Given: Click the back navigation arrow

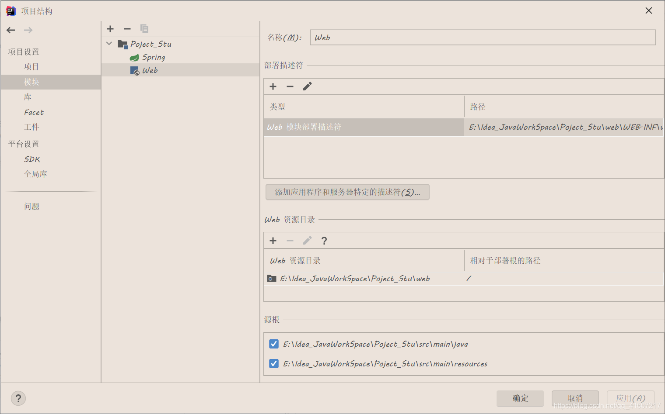Looking at the screenshot, I should coord(10,30).
